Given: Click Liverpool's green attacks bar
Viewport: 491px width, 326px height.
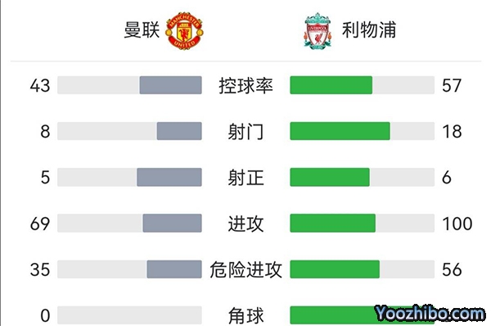Looking at the screenshot, I should point(332,223).
